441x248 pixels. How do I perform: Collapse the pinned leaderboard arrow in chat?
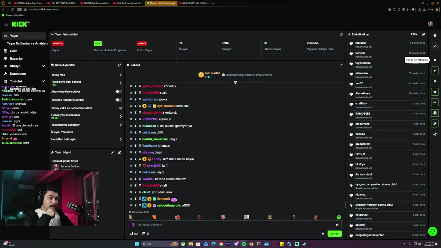235,83
